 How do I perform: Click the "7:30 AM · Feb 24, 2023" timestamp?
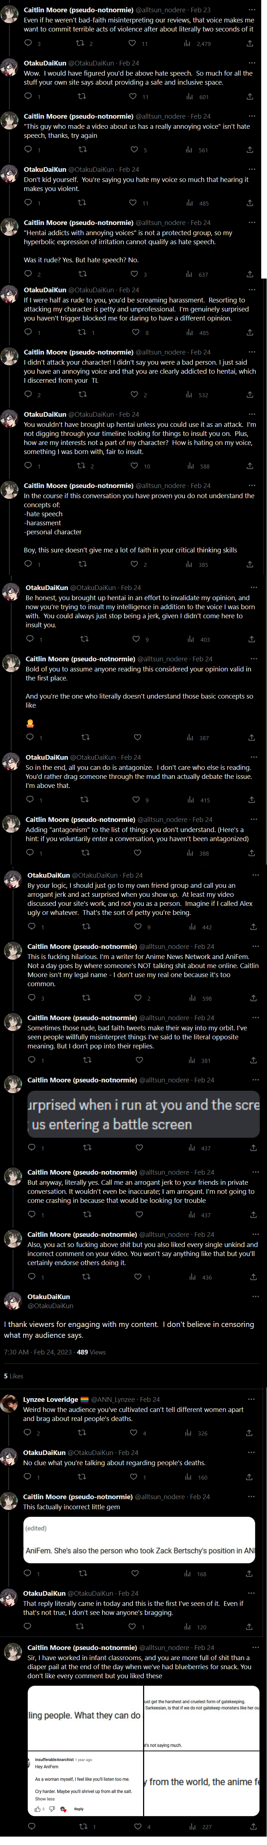point(36,1352)
